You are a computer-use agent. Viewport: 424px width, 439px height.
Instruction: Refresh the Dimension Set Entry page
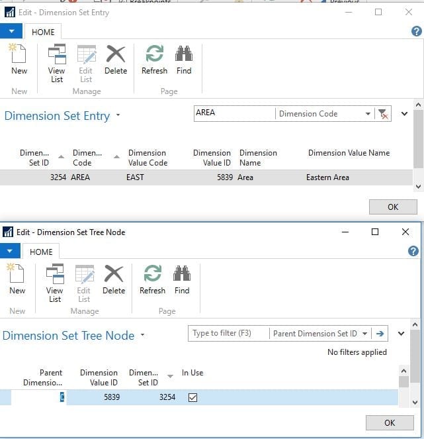coord(154,60)
